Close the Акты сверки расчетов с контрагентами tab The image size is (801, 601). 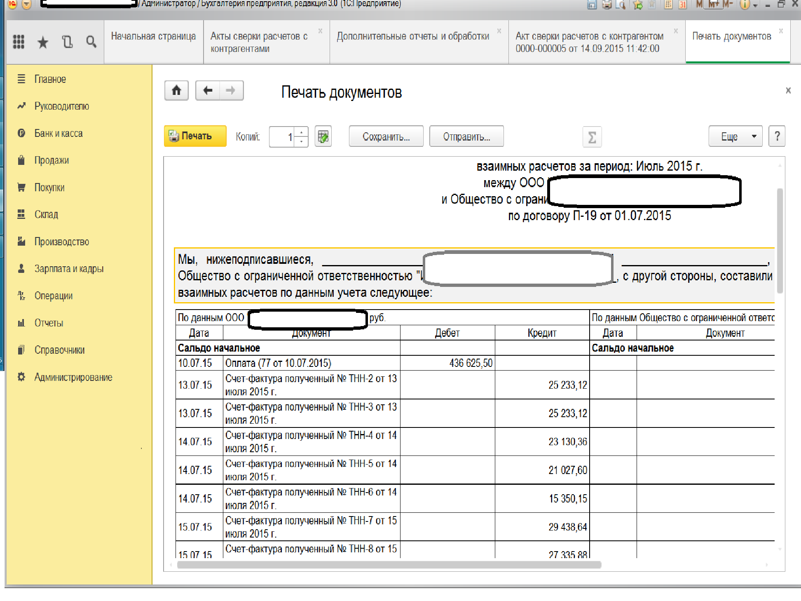320,31
